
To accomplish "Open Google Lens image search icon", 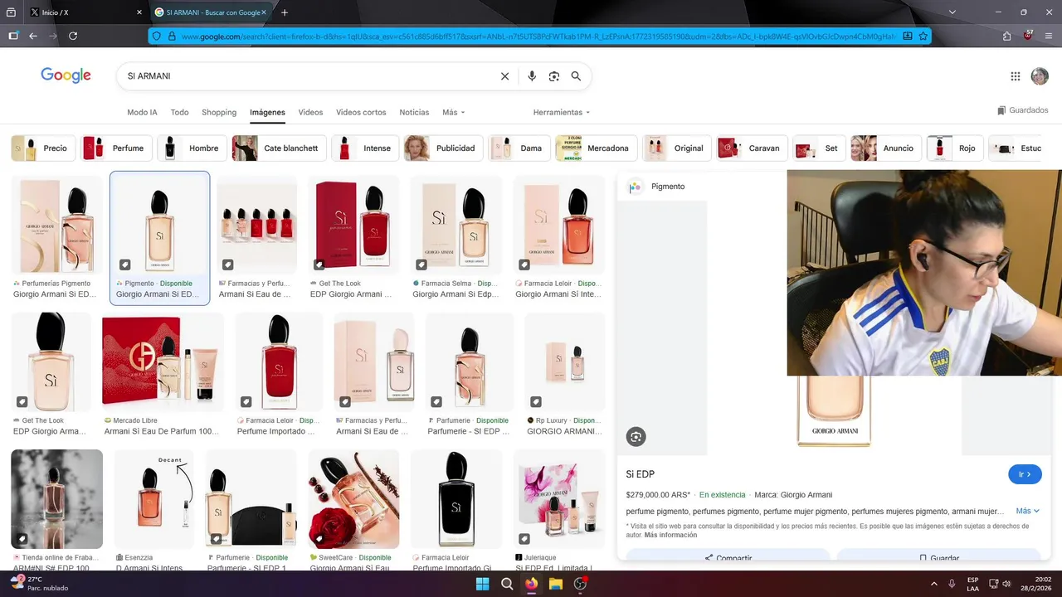I will [554, 76].
